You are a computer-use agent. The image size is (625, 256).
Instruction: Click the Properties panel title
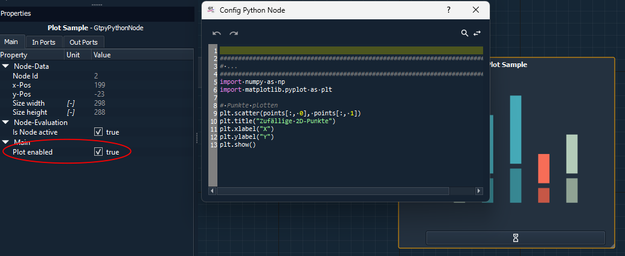16,13
